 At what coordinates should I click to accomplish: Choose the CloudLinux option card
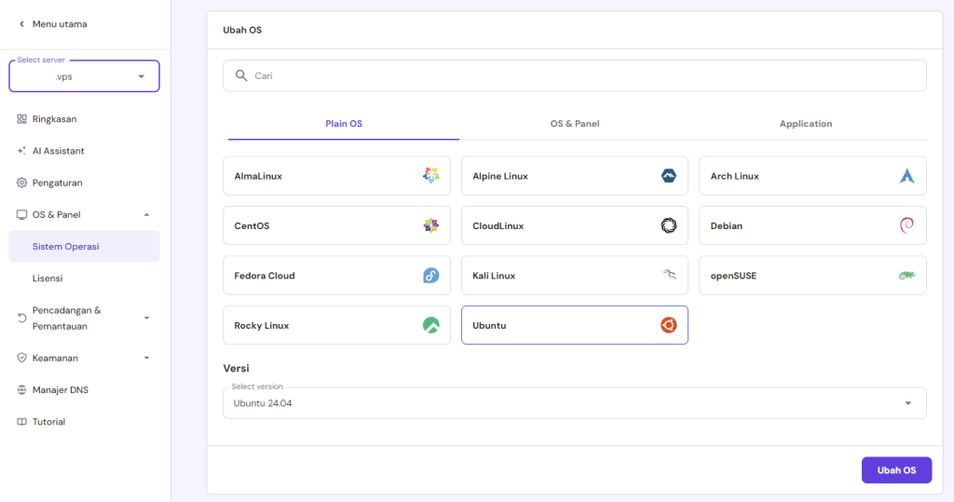(x=574, y=225)
